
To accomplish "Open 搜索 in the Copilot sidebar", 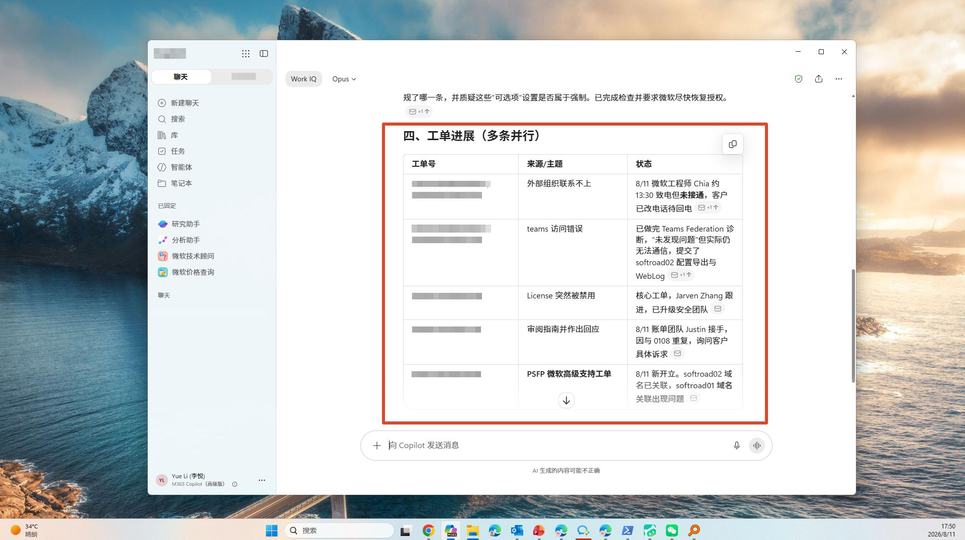I will click(171, 119).
